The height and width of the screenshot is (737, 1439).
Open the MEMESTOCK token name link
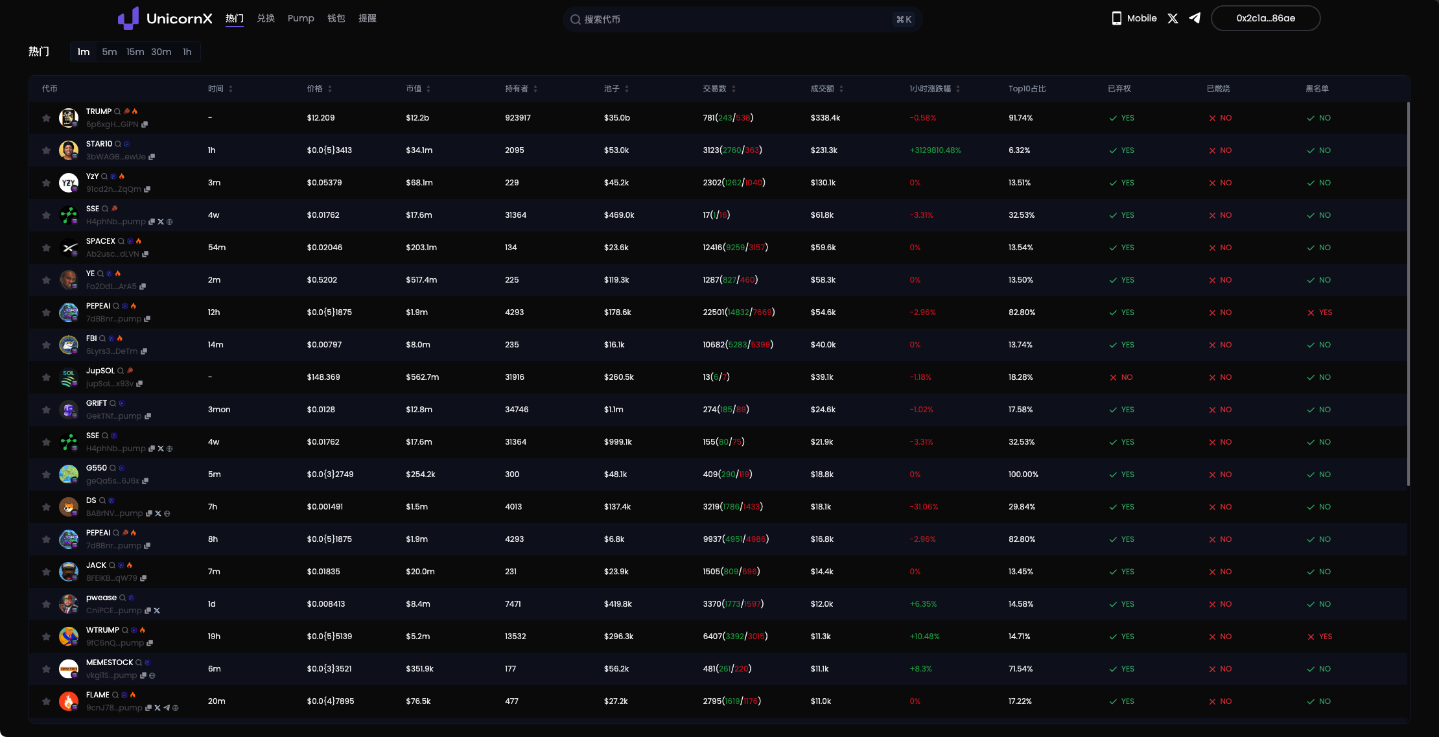click(110, 662)
